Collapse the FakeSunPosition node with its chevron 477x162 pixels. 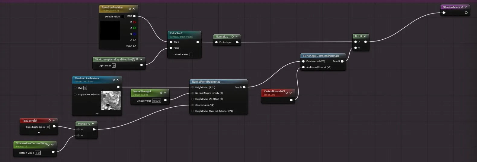pos(134,9)
